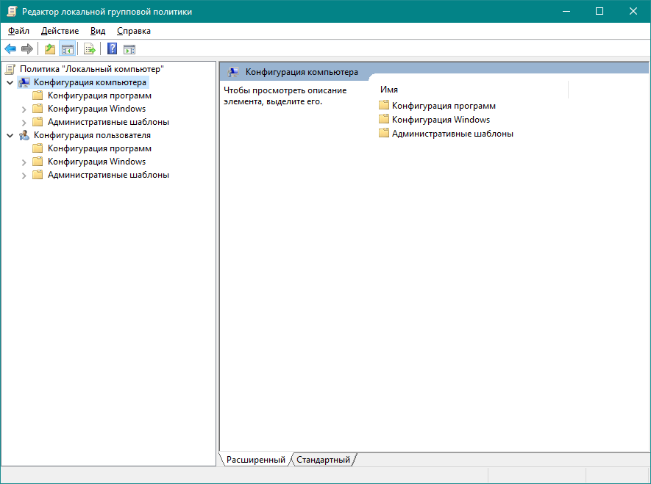
Task: Click the Back arrow toolbar icon
Action: point(10,49)
